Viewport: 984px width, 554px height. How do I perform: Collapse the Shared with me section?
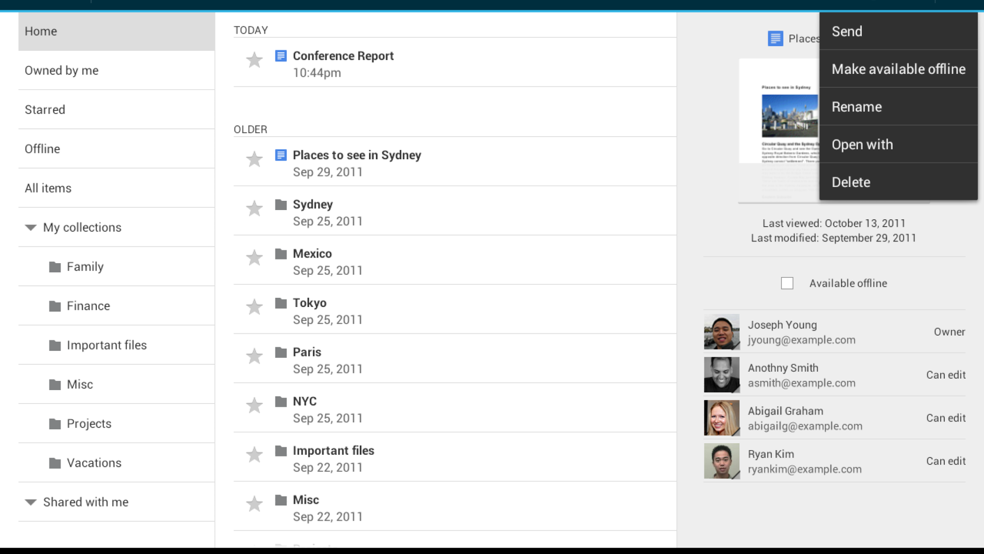[31, 502]
